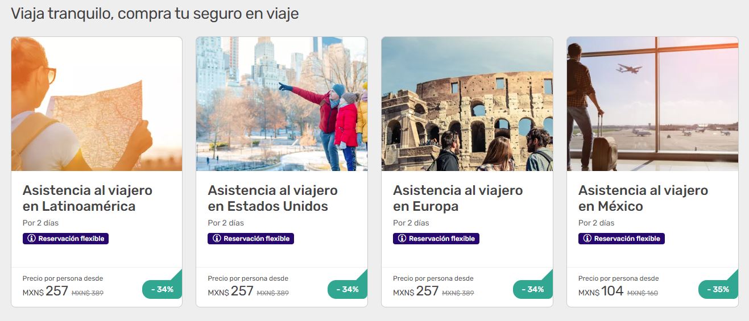749x321 pixels.
Task: Click info icon on Estados Unidos flexible badge
Action: tap(217, 239)
